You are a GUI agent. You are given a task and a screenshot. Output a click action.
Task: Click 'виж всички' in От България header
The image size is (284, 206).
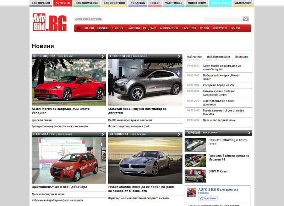click(x=65, y=134)
